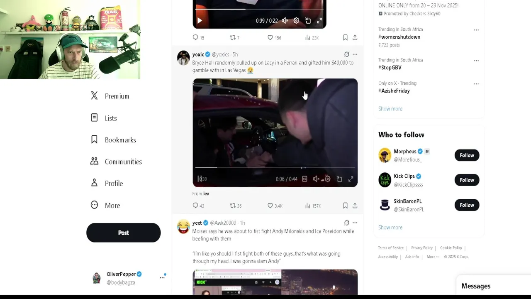
Task: Expand account menu next to OliverPepper
Action: (x=162, y=277)
